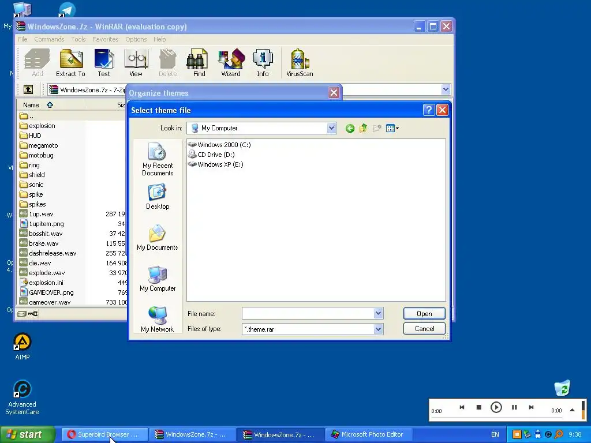The image size is (591, 443).
Task: Open the Help menu in WinRAR
Action: tap(159, 39)
